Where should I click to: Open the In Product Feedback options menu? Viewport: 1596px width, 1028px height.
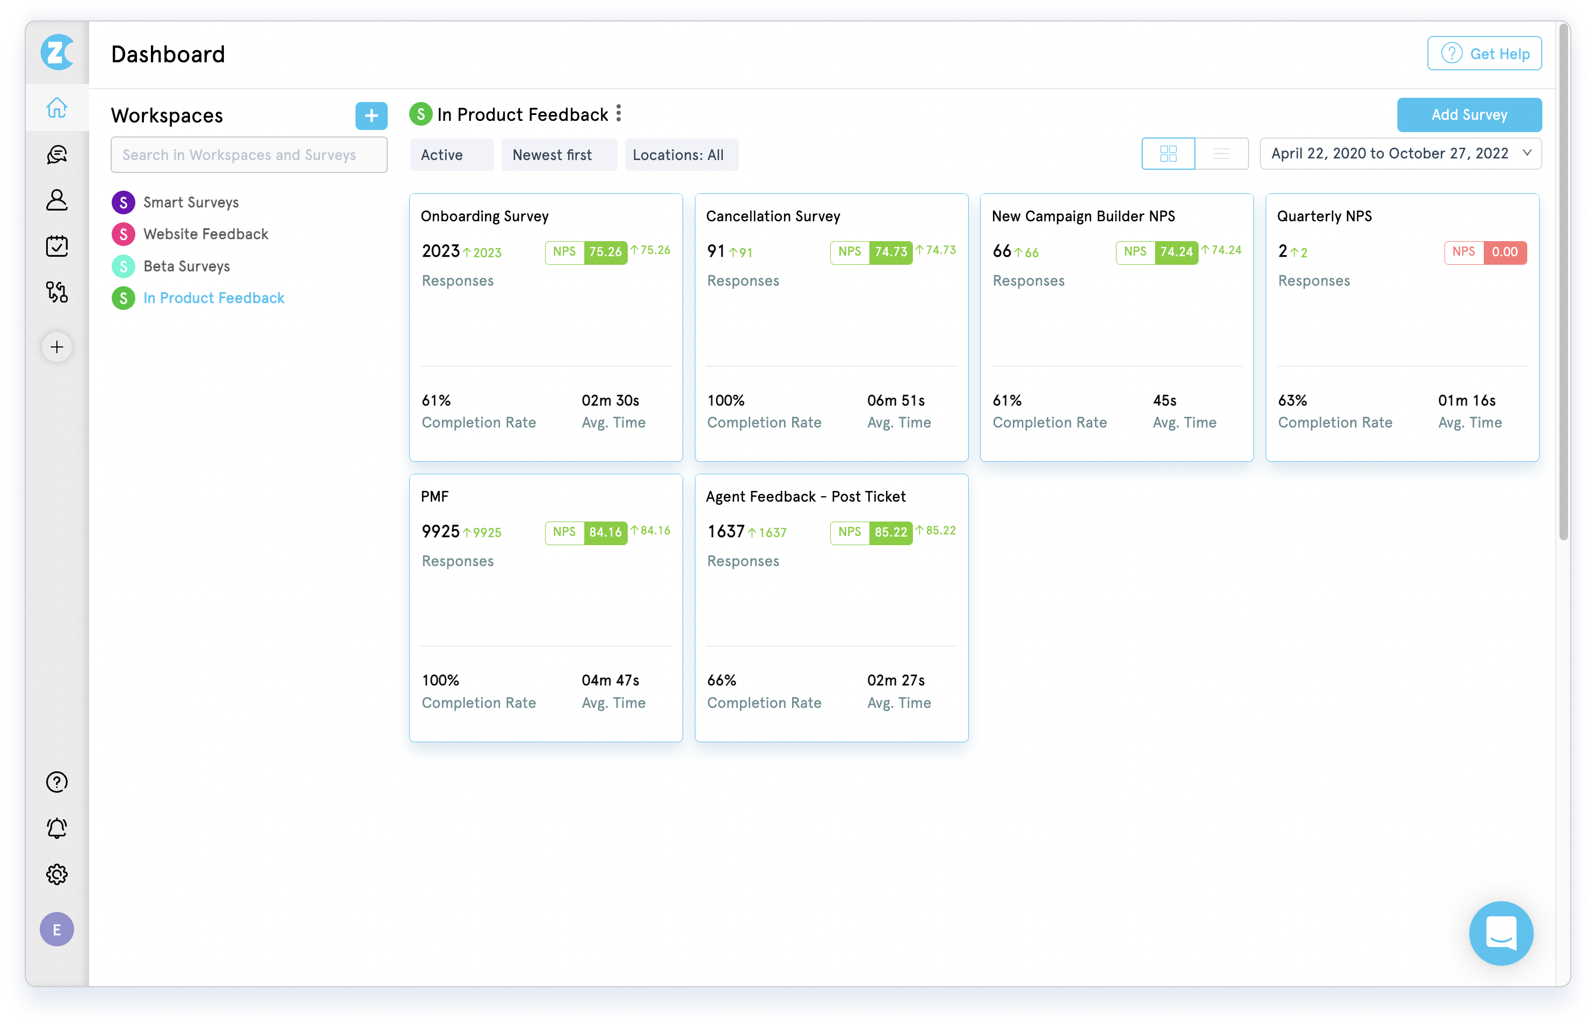619,113
